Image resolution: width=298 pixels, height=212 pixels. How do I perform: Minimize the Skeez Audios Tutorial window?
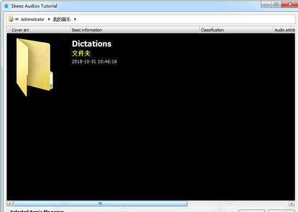[x=266, y=5]
